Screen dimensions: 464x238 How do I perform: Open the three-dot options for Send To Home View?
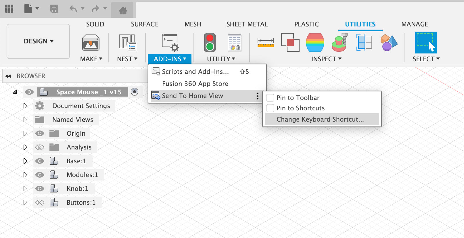(258, 96)
